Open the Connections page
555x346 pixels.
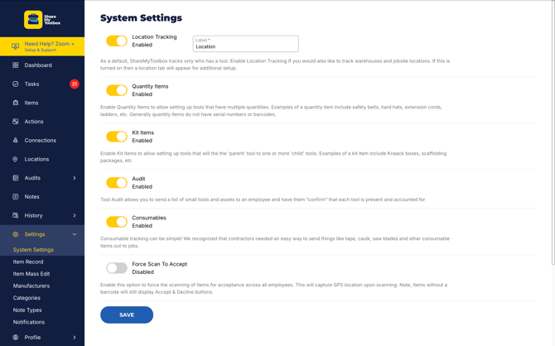(42, 140)
